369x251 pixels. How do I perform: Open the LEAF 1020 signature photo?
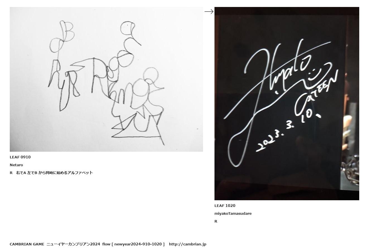click(x=287, y=103)
